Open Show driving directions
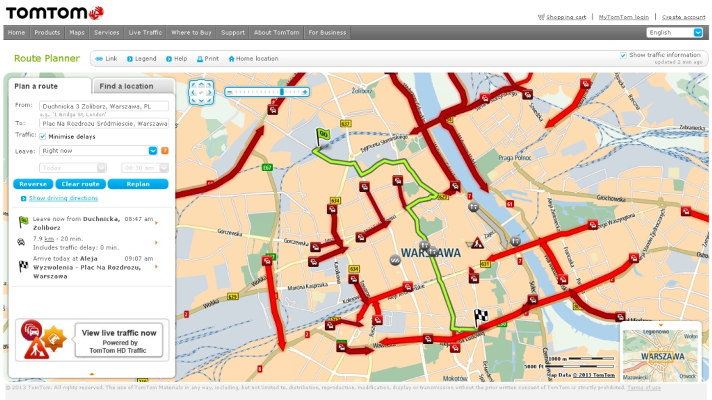Screen dimensions: 712x400 (x=63, y=198)
